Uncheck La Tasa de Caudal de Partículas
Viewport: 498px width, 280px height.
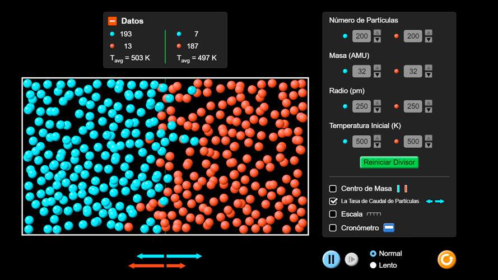click(333, 201)
